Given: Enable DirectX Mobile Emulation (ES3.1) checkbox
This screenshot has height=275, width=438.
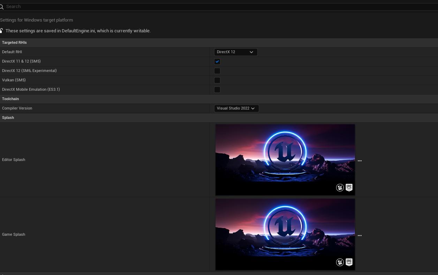Looking at the screenshot, I should click(217, 90).
